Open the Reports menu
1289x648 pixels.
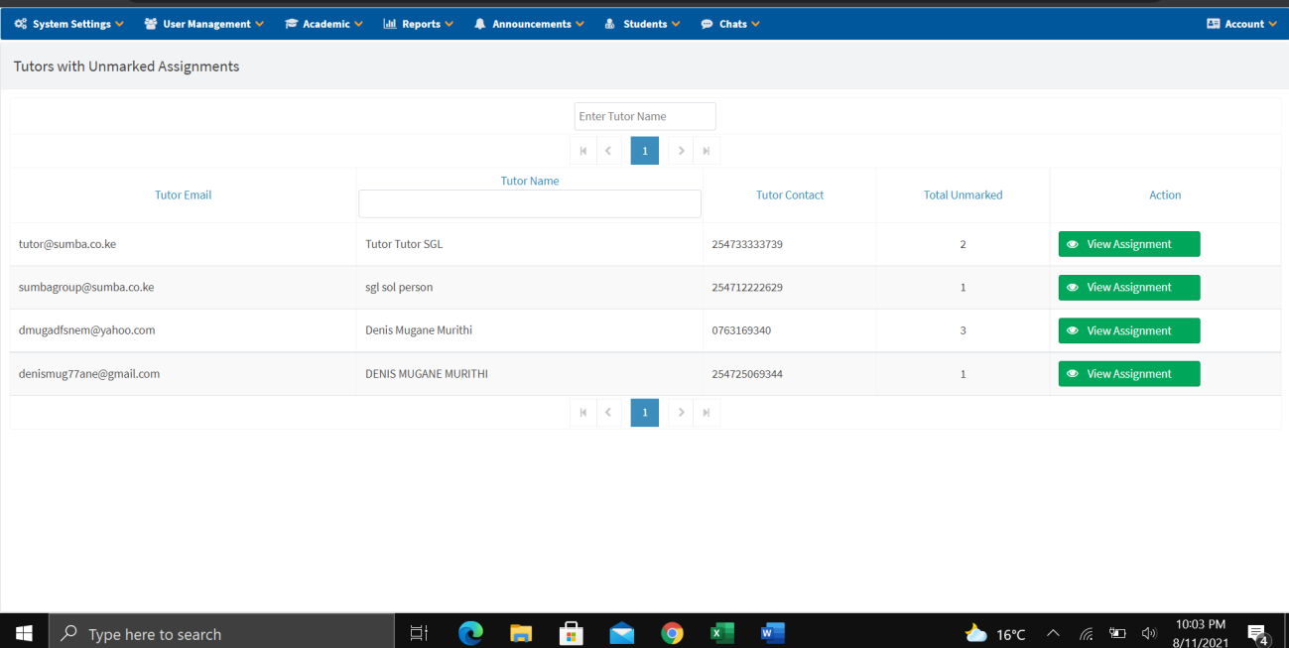pyautogui.click(x=419, y=24)
